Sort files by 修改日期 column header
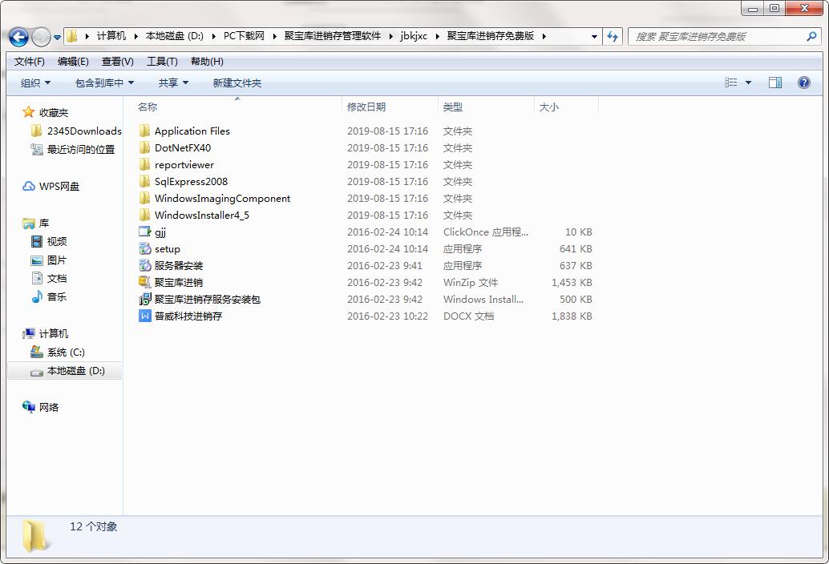Viewport: 829px width, 564px height. [366, 107]
